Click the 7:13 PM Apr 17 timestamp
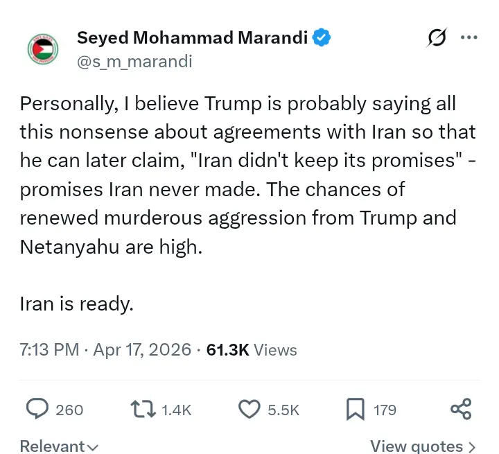Image resolution: width=499 pixels, height=454 pixels. pyautogui.click(x=105, y=350)
